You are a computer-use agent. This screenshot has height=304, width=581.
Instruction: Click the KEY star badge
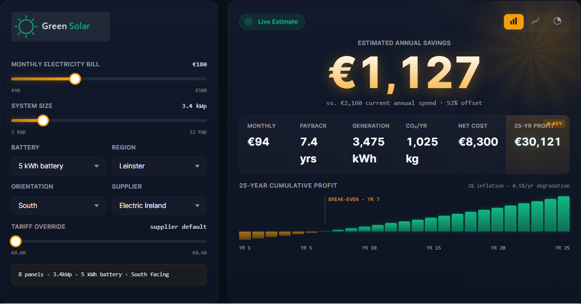tap(554, 124)
